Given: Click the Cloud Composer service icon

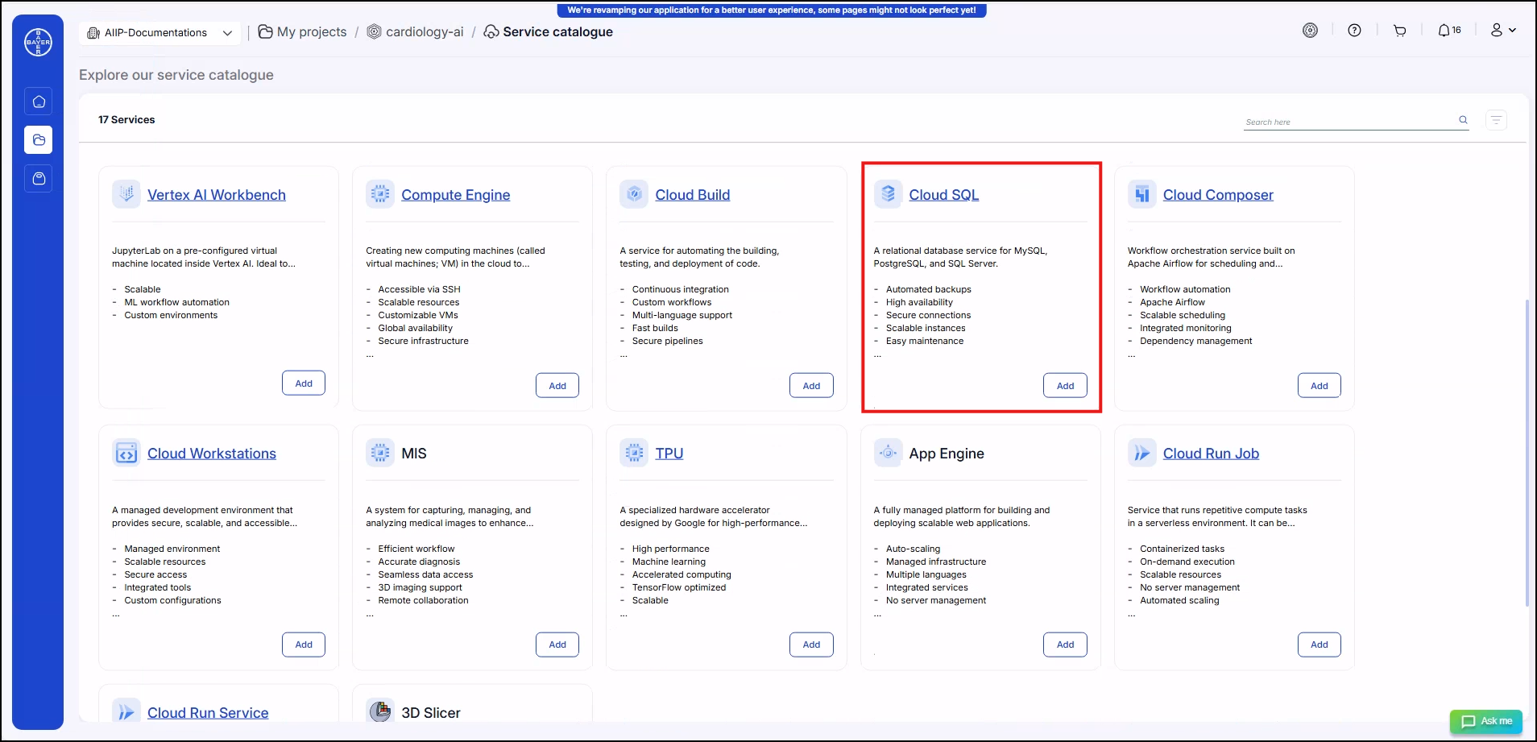Looking at the screenshot, I should pyautogui.click(x=1141, y=194).
